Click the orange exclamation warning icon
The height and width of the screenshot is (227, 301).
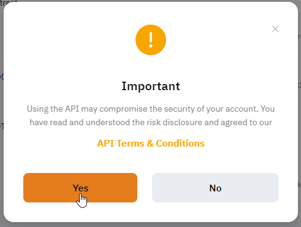pyautogui.click(x=151, y=40)
